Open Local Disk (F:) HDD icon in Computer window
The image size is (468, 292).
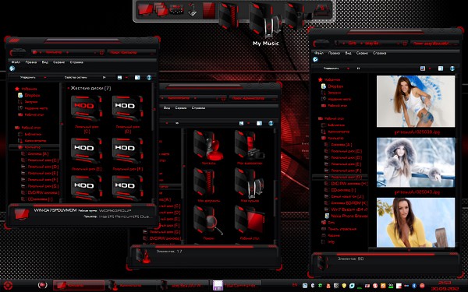click(x=127, y=151)
